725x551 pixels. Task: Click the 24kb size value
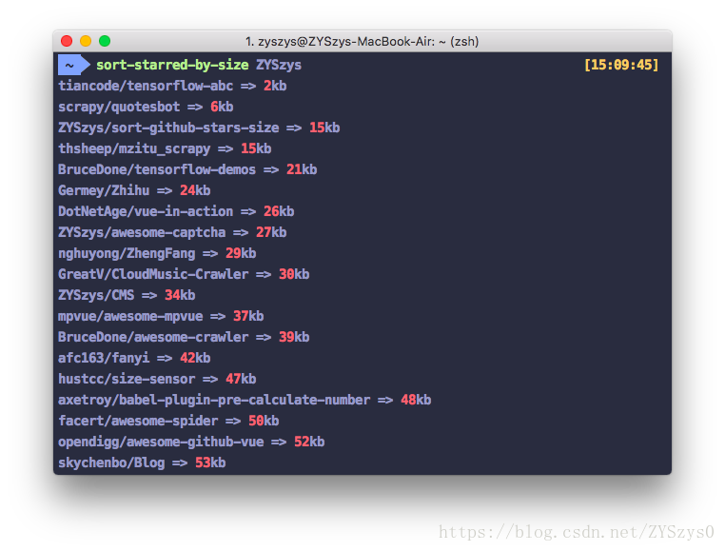[195, 190]
